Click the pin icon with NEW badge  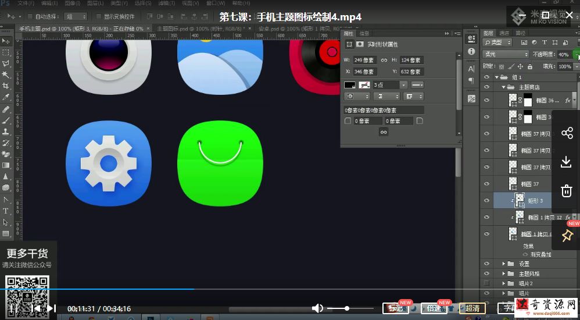tap(567, 236)
